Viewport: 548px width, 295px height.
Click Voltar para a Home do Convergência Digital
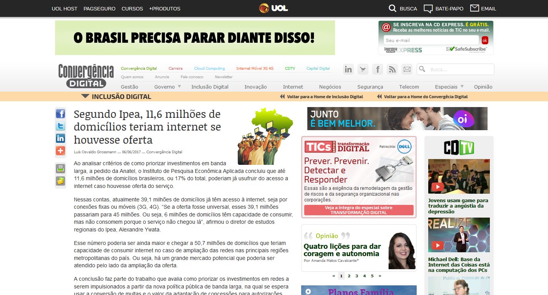coord(426,97)
